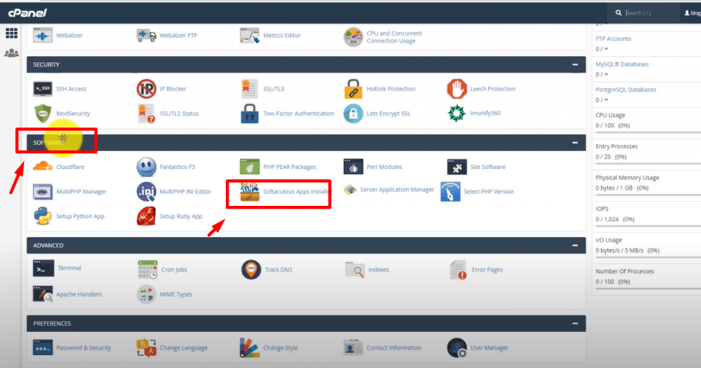Open the FTP Accounts statistics link
Image resolution: width=701 pixels, height=368 pixels.
(613, 39)
